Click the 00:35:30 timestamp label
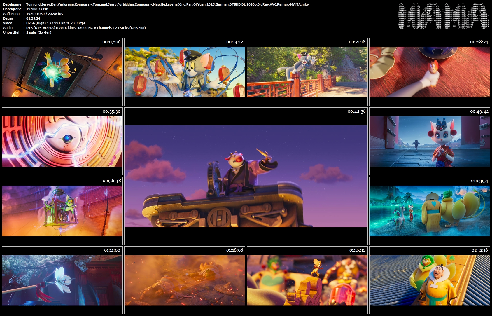 coord(111,111)
